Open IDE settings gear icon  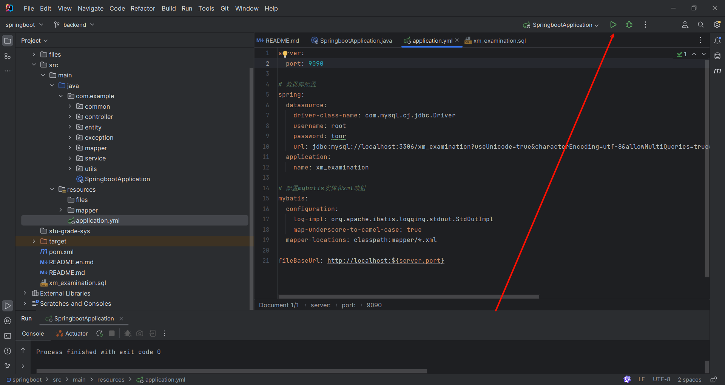pyautogui.click(x=717, y=25)
